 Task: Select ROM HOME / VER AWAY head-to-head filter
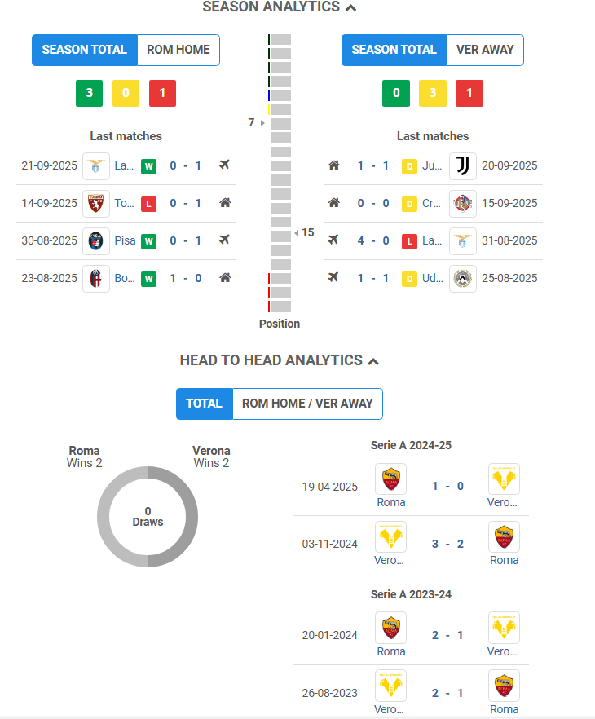pyautogui.click(x=307, y=404)
